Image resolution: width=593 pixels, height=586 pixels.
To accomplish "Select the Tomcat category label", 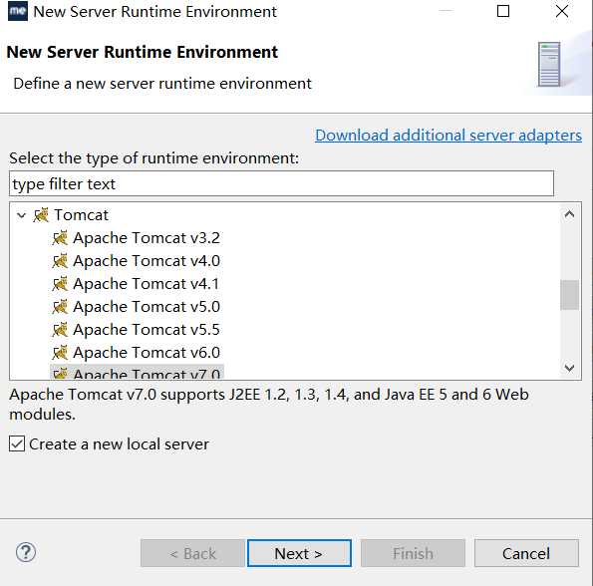I will tap(82, 214).
